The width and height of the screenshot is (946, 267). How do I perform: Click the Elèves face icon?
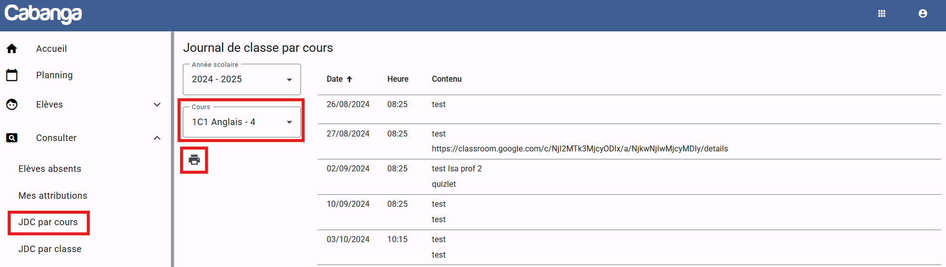[12, 105]
